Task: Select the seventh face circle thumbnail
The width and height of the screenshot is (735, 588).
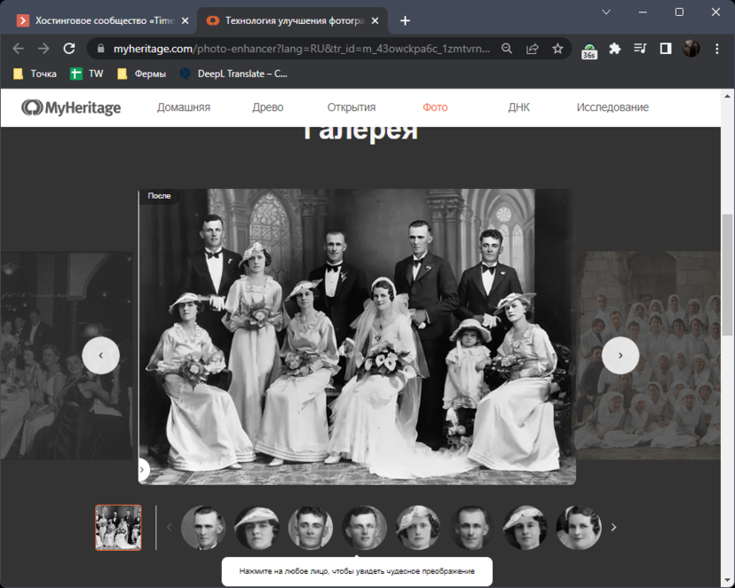Action: pyautogui.click(x=525, y=528)
